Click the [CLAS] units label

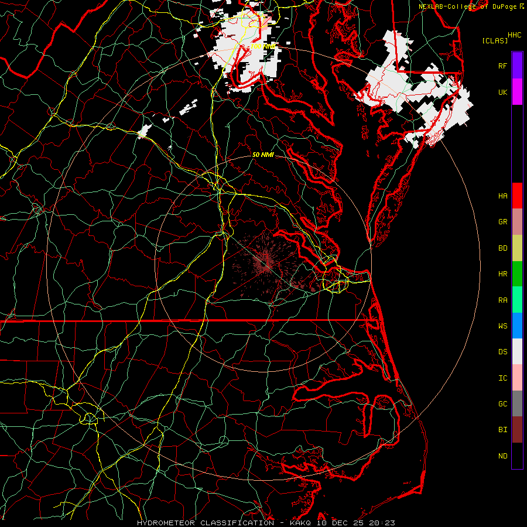[495, 40]
